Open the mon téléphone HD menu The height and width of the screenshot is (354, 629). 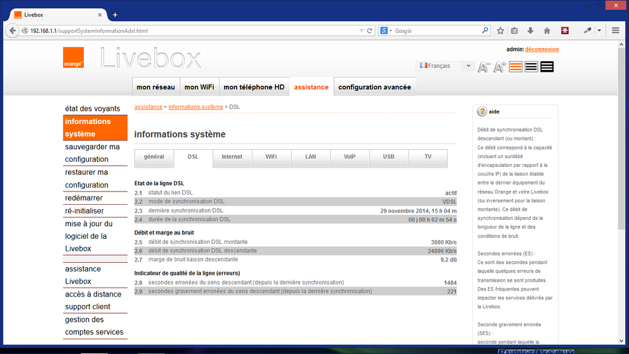(254, 87)
